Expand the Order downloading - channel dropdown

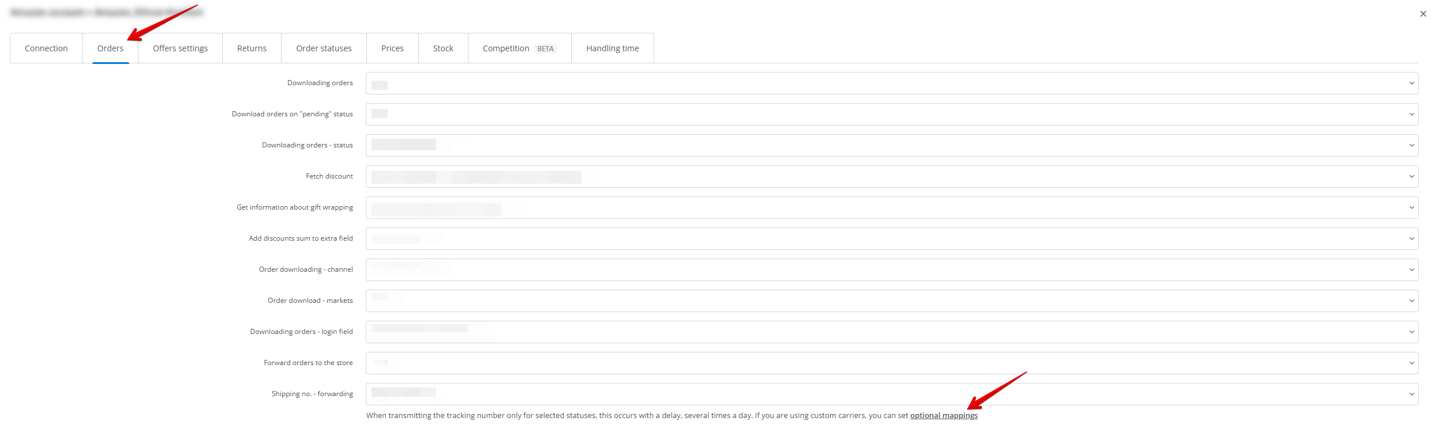[x=891, y=270]
